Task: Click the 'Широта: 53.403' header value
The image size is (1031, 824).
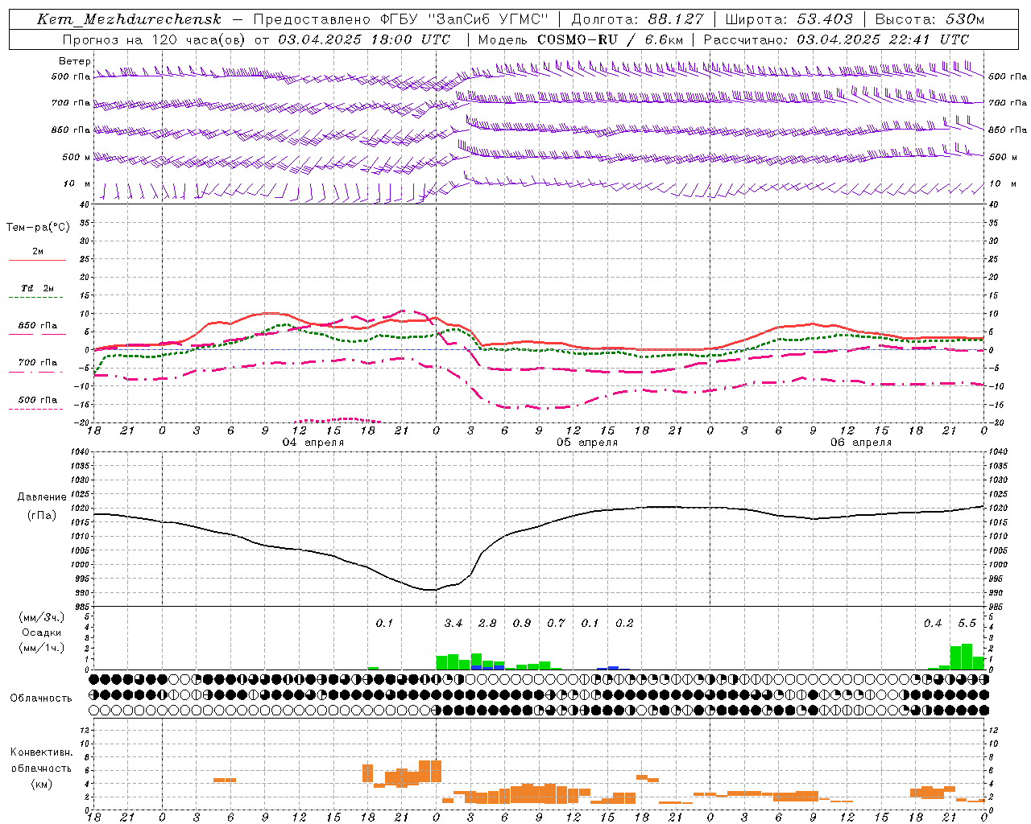Action: [789, 19]
